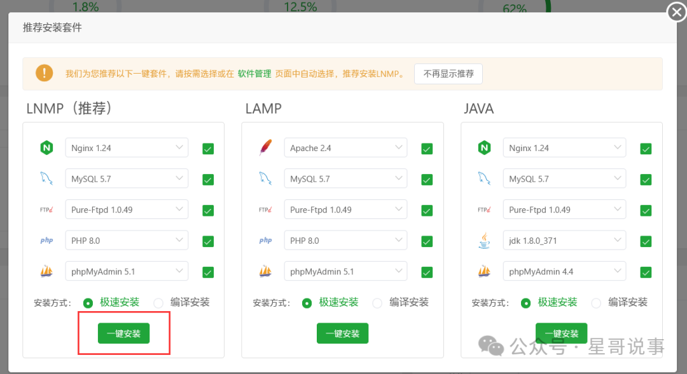Open jdk 1.8.0_371 version dropdown
This screenshot has width=687, height=374.
click(x=564, y=240)
